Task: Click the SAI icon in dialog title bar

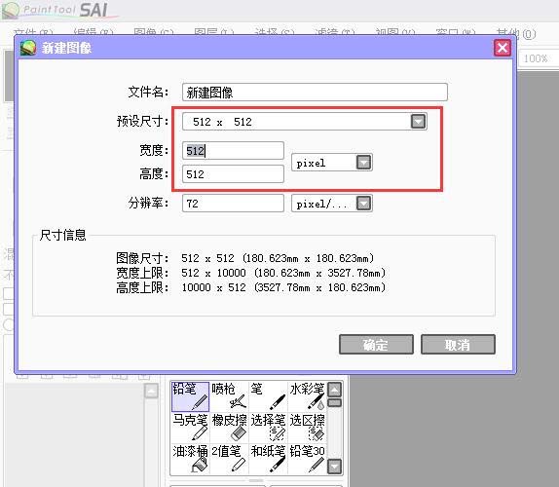Action: click(28, 48)
